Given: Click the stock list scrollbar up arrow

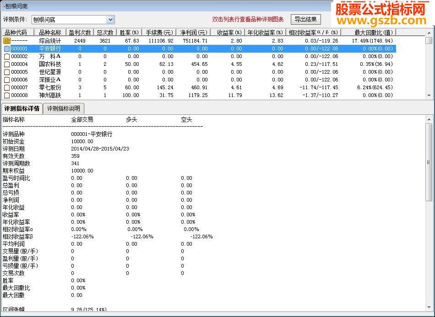Looking at the screenshot, I should pos(429,33).
